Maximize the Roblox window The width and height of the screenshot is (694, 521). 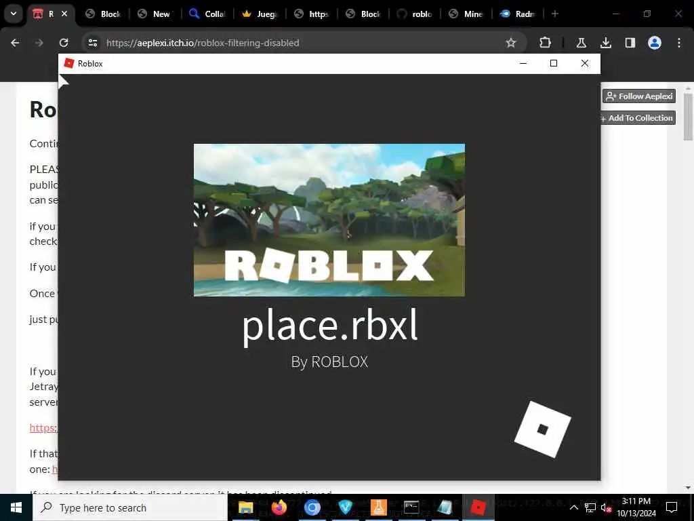click(x=553, y=63)
